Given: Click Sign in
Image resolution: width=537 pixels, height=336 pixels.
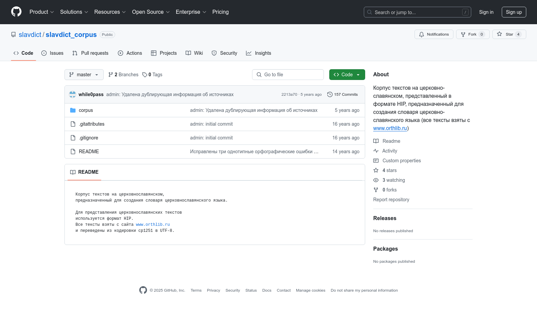Looking at the screenshot, I should [x=486, y=12].
